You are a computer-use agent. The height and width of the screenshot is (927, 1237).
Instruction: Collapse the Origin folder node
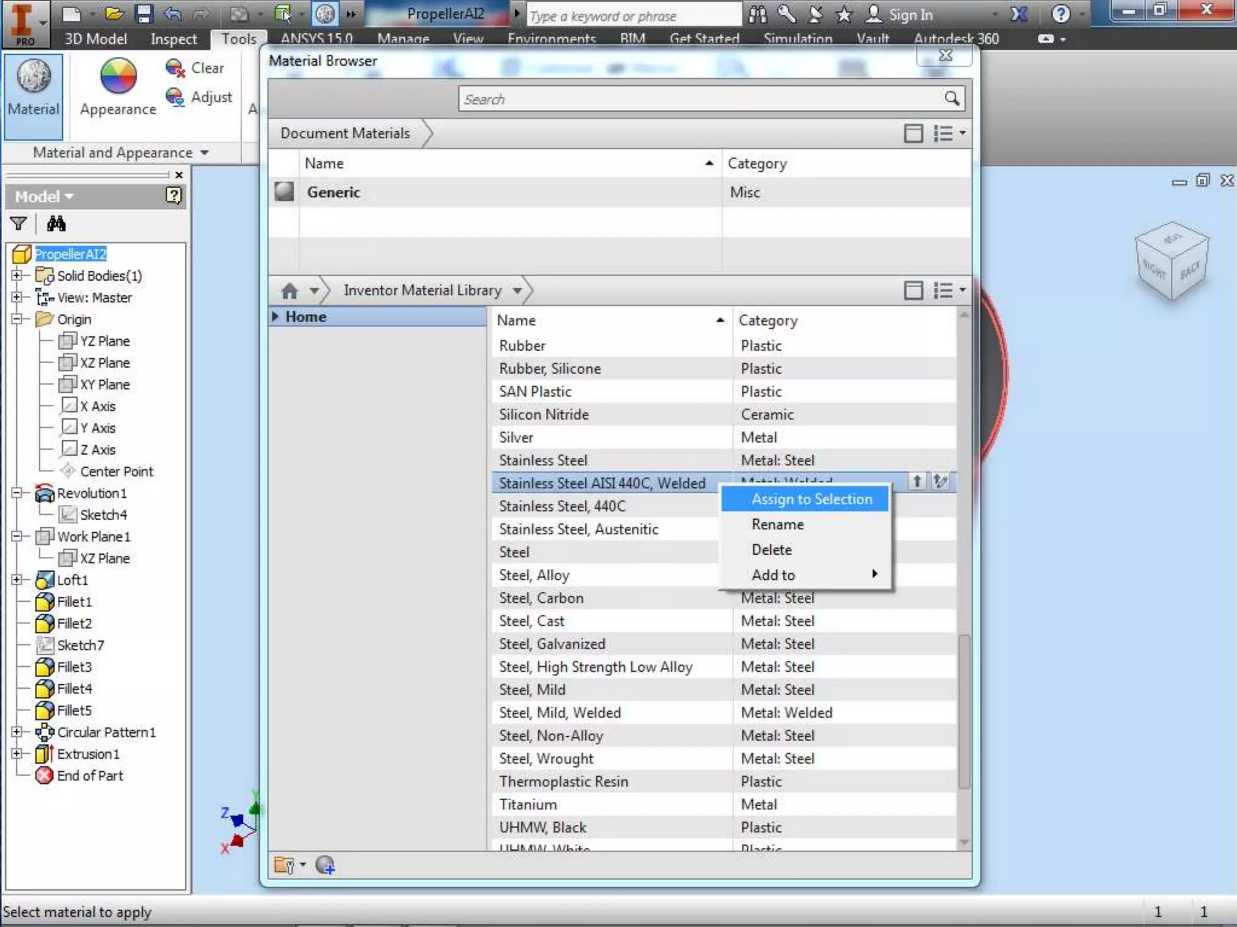tap(17, 319)
